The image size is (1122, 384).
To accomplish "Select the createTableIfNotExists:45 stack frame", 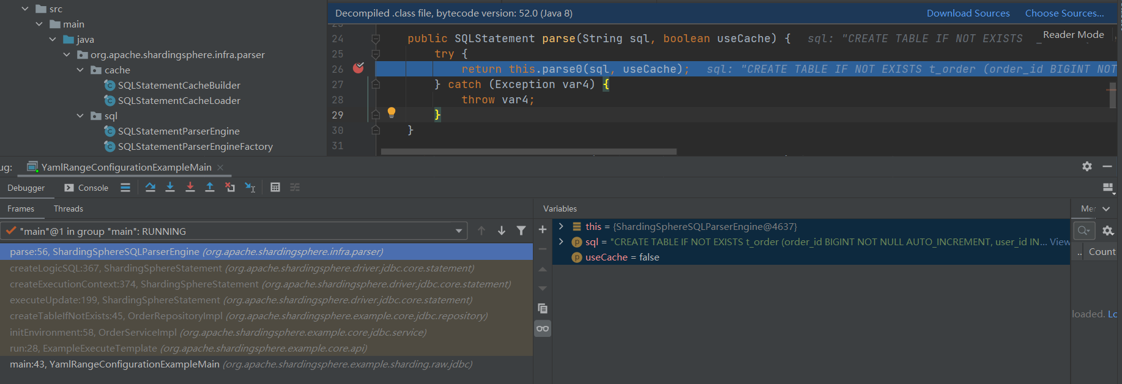I will (266, 316).
